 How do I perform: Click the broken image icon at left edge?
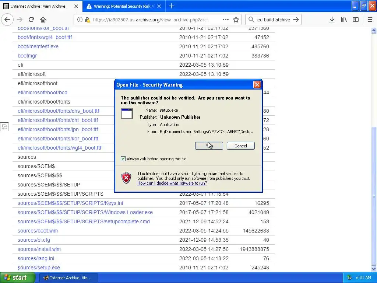pos(4,127)
